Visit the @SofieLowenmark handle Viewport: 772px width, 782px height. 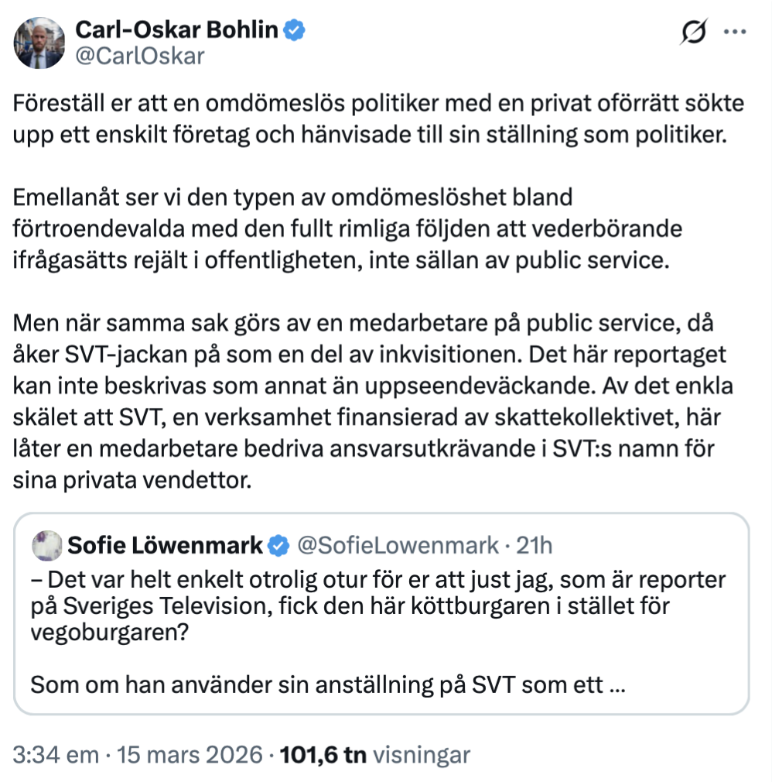(x=398, y=546)
